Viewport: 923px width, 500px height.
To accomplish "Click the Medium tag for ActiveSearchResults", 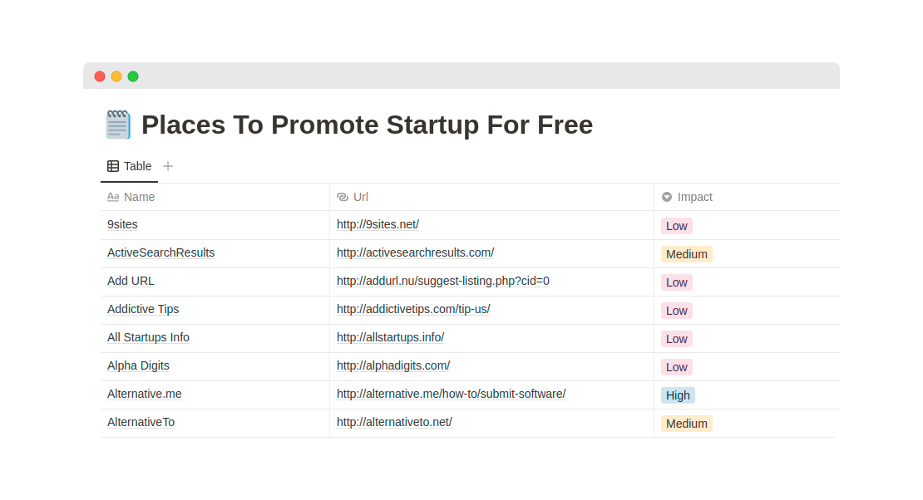I will click(686, 254).
